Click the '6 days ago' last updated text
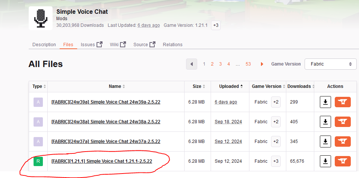 [149, 25]
